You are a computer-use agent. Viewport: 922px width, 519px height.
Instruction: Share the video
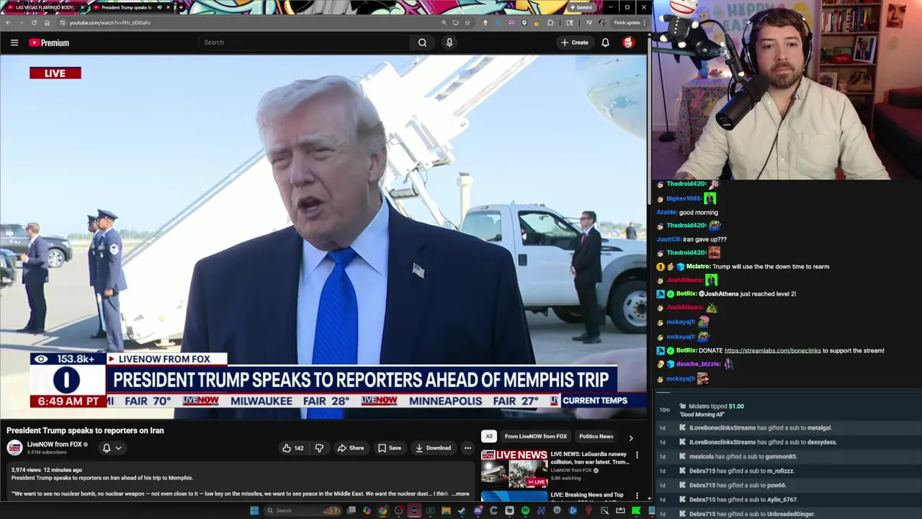351,448
